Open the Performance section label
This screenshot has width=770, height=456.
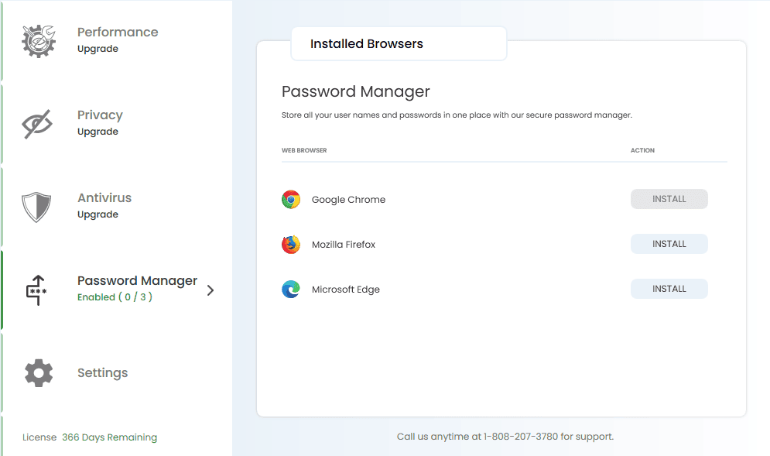point(118,33)
